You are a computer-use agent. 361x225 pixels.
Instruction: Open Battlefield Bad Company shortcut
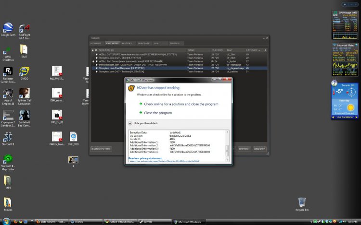point(25,118)
